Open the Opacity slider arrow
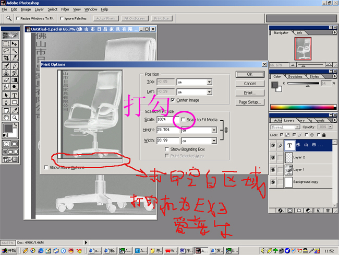Image resolution: width=339 pixels, height=255 pixels. coord(330,127)
